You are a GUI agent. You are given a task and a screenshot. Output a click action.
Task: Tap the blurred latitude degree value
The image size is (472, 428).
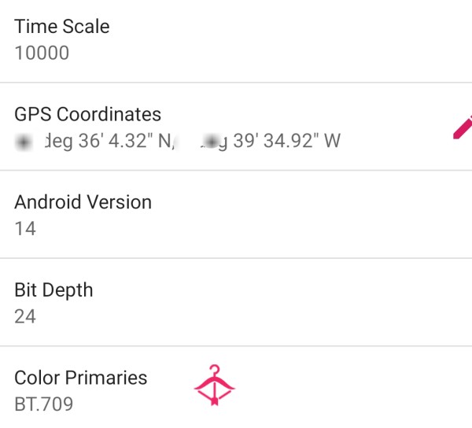click(24, 142)
